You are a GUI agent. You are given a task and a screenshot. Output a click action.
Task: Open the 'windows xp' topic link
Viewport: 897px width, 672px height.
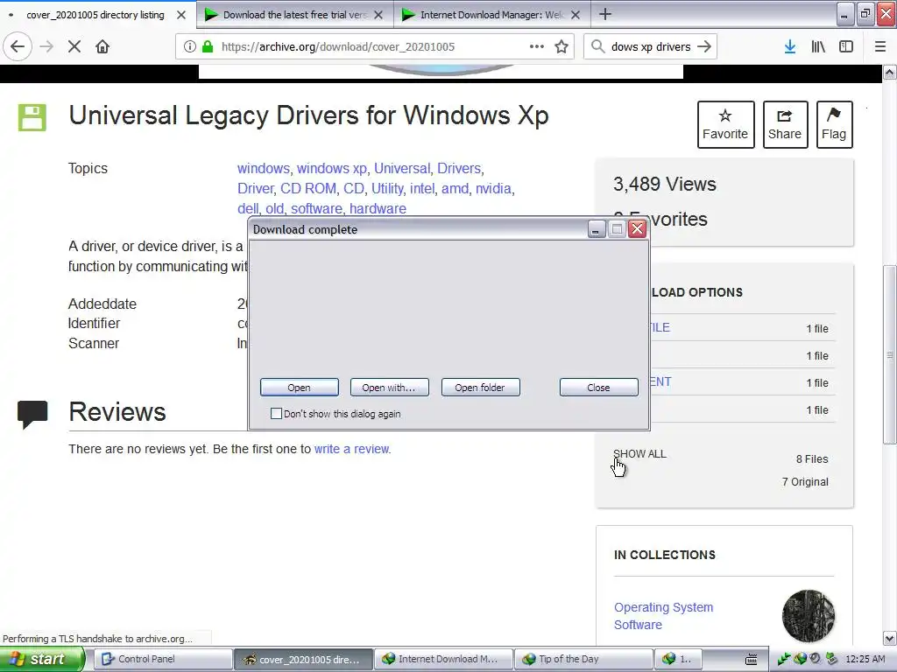332,169
